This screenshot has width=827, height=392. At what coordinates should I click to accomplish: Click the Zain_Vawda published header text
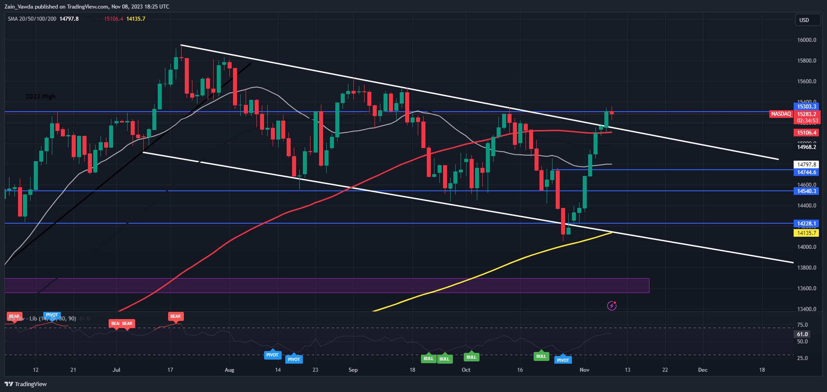click(x=87, y=6)
